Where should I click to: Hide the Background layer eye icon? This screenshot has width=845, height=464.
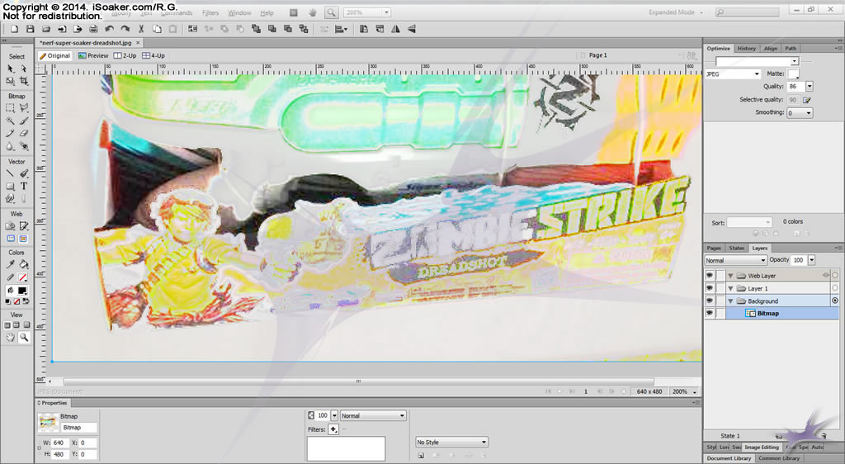click(709, 301)
